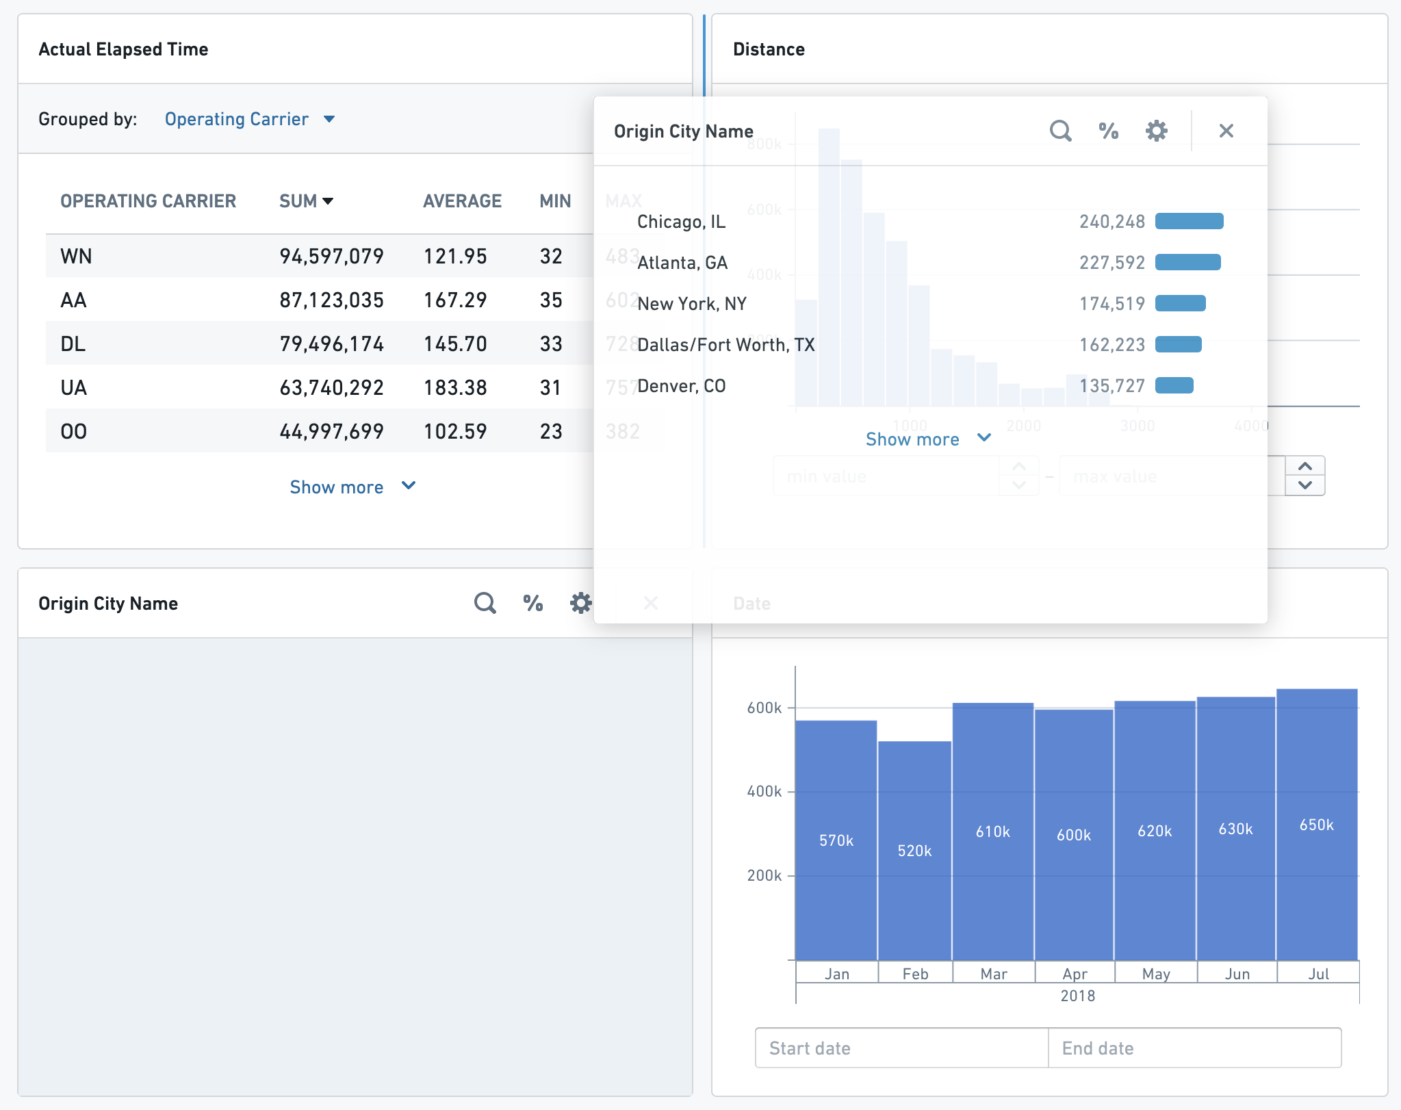1401x1110 pixels.
Task: Sort by AVERAGE column header
Action: pyautogui.click(x=462, y=201)
